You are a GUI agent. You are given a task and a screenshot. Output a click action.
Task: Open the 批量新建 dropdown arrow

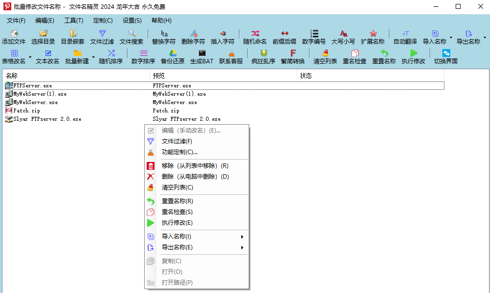93,57
